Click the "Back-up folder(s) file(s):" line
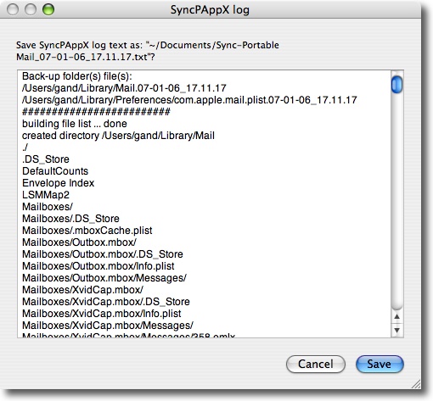 [x=77, y=76]
